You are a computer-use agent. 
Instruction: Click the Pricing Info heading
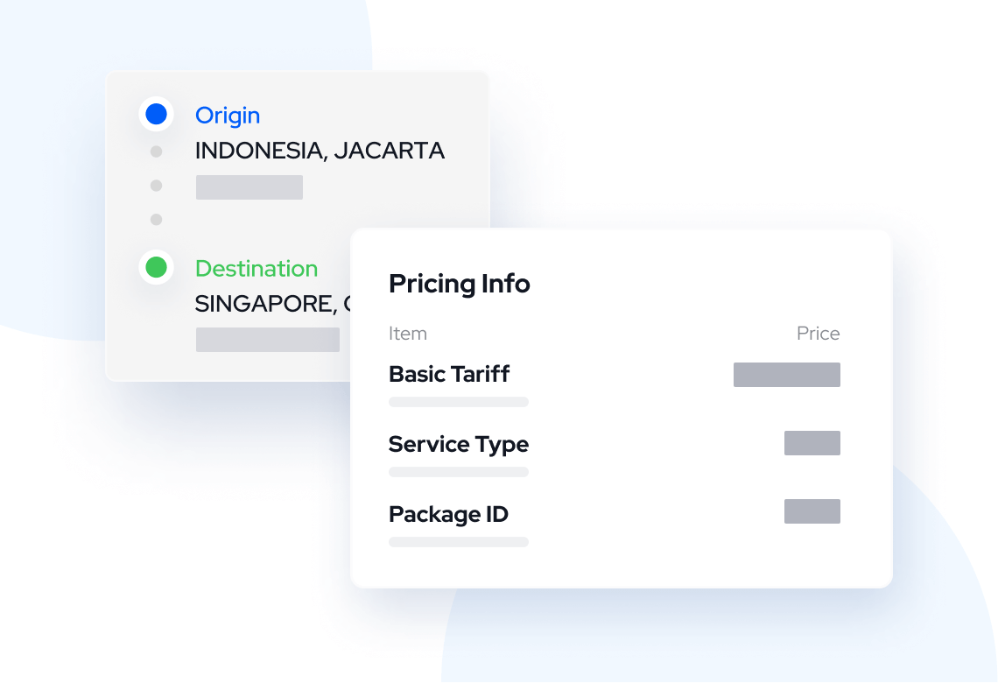pyautogui.click(x=459, y=284)
